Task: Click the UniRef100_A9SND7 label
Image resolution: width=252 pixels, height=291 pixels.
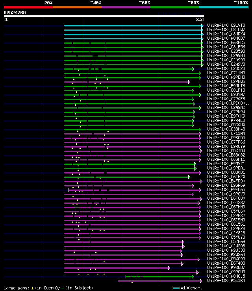Action: (x=226, y=268)
